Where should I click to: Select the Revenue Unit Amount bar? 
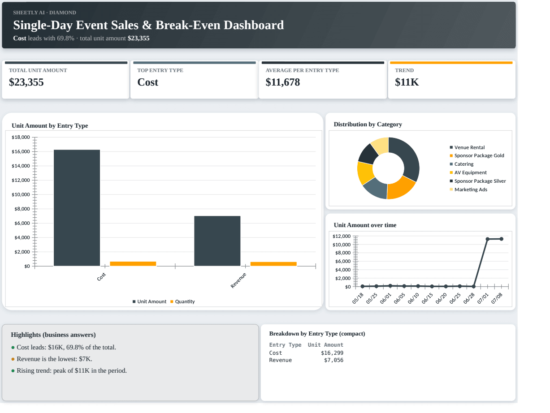217,241
